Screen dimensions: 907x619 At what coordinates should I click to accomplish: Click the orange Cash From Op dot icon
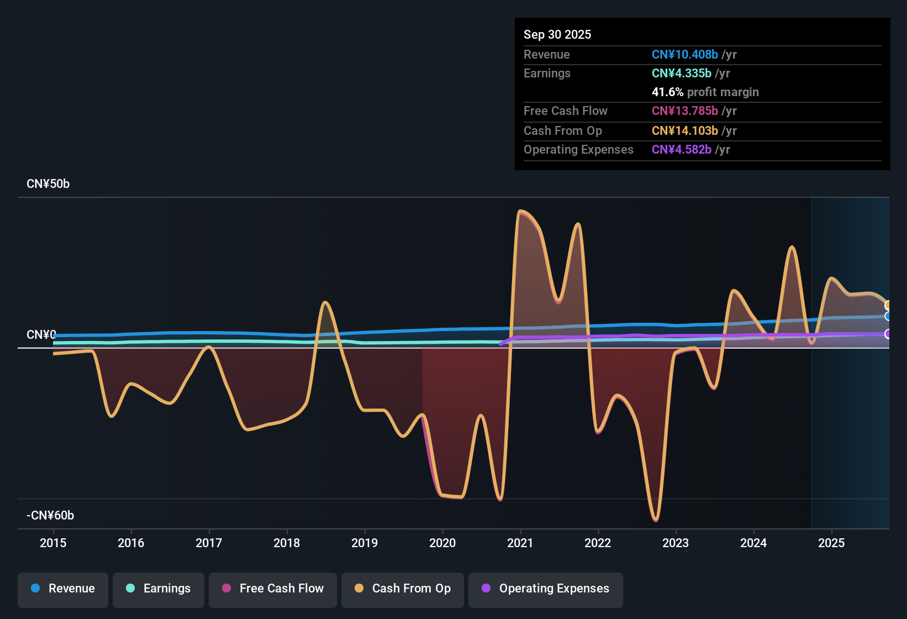coord(359,589)
